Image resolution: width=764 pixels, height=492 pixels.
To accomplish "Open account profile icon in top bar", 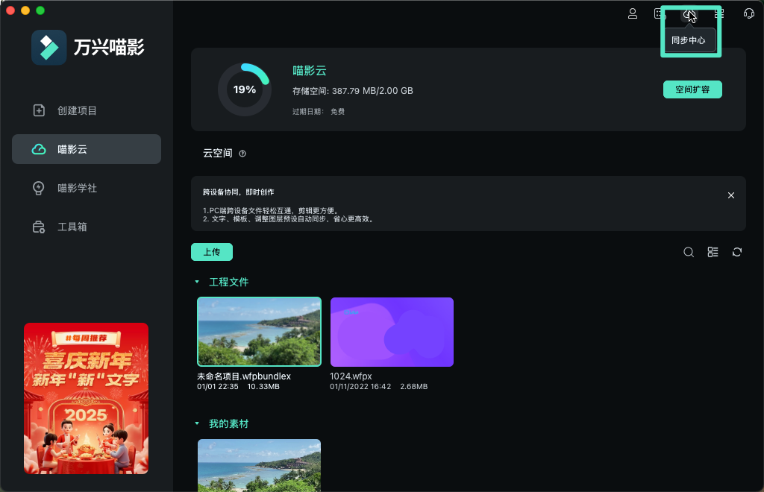I will tap(633, 13).
